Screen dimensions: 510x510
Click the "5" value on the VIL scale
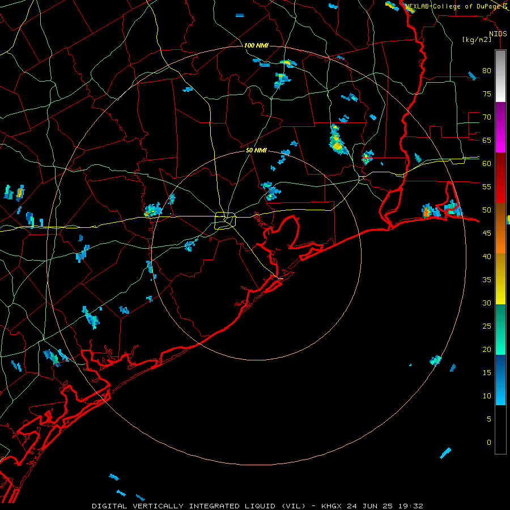click(x=489, y=419)
